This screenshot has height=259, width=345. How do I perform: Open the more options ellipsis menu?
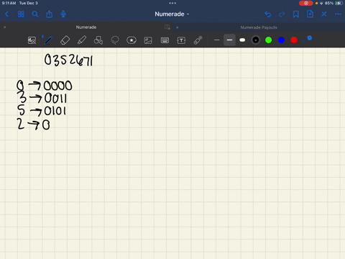pos(338,14)
